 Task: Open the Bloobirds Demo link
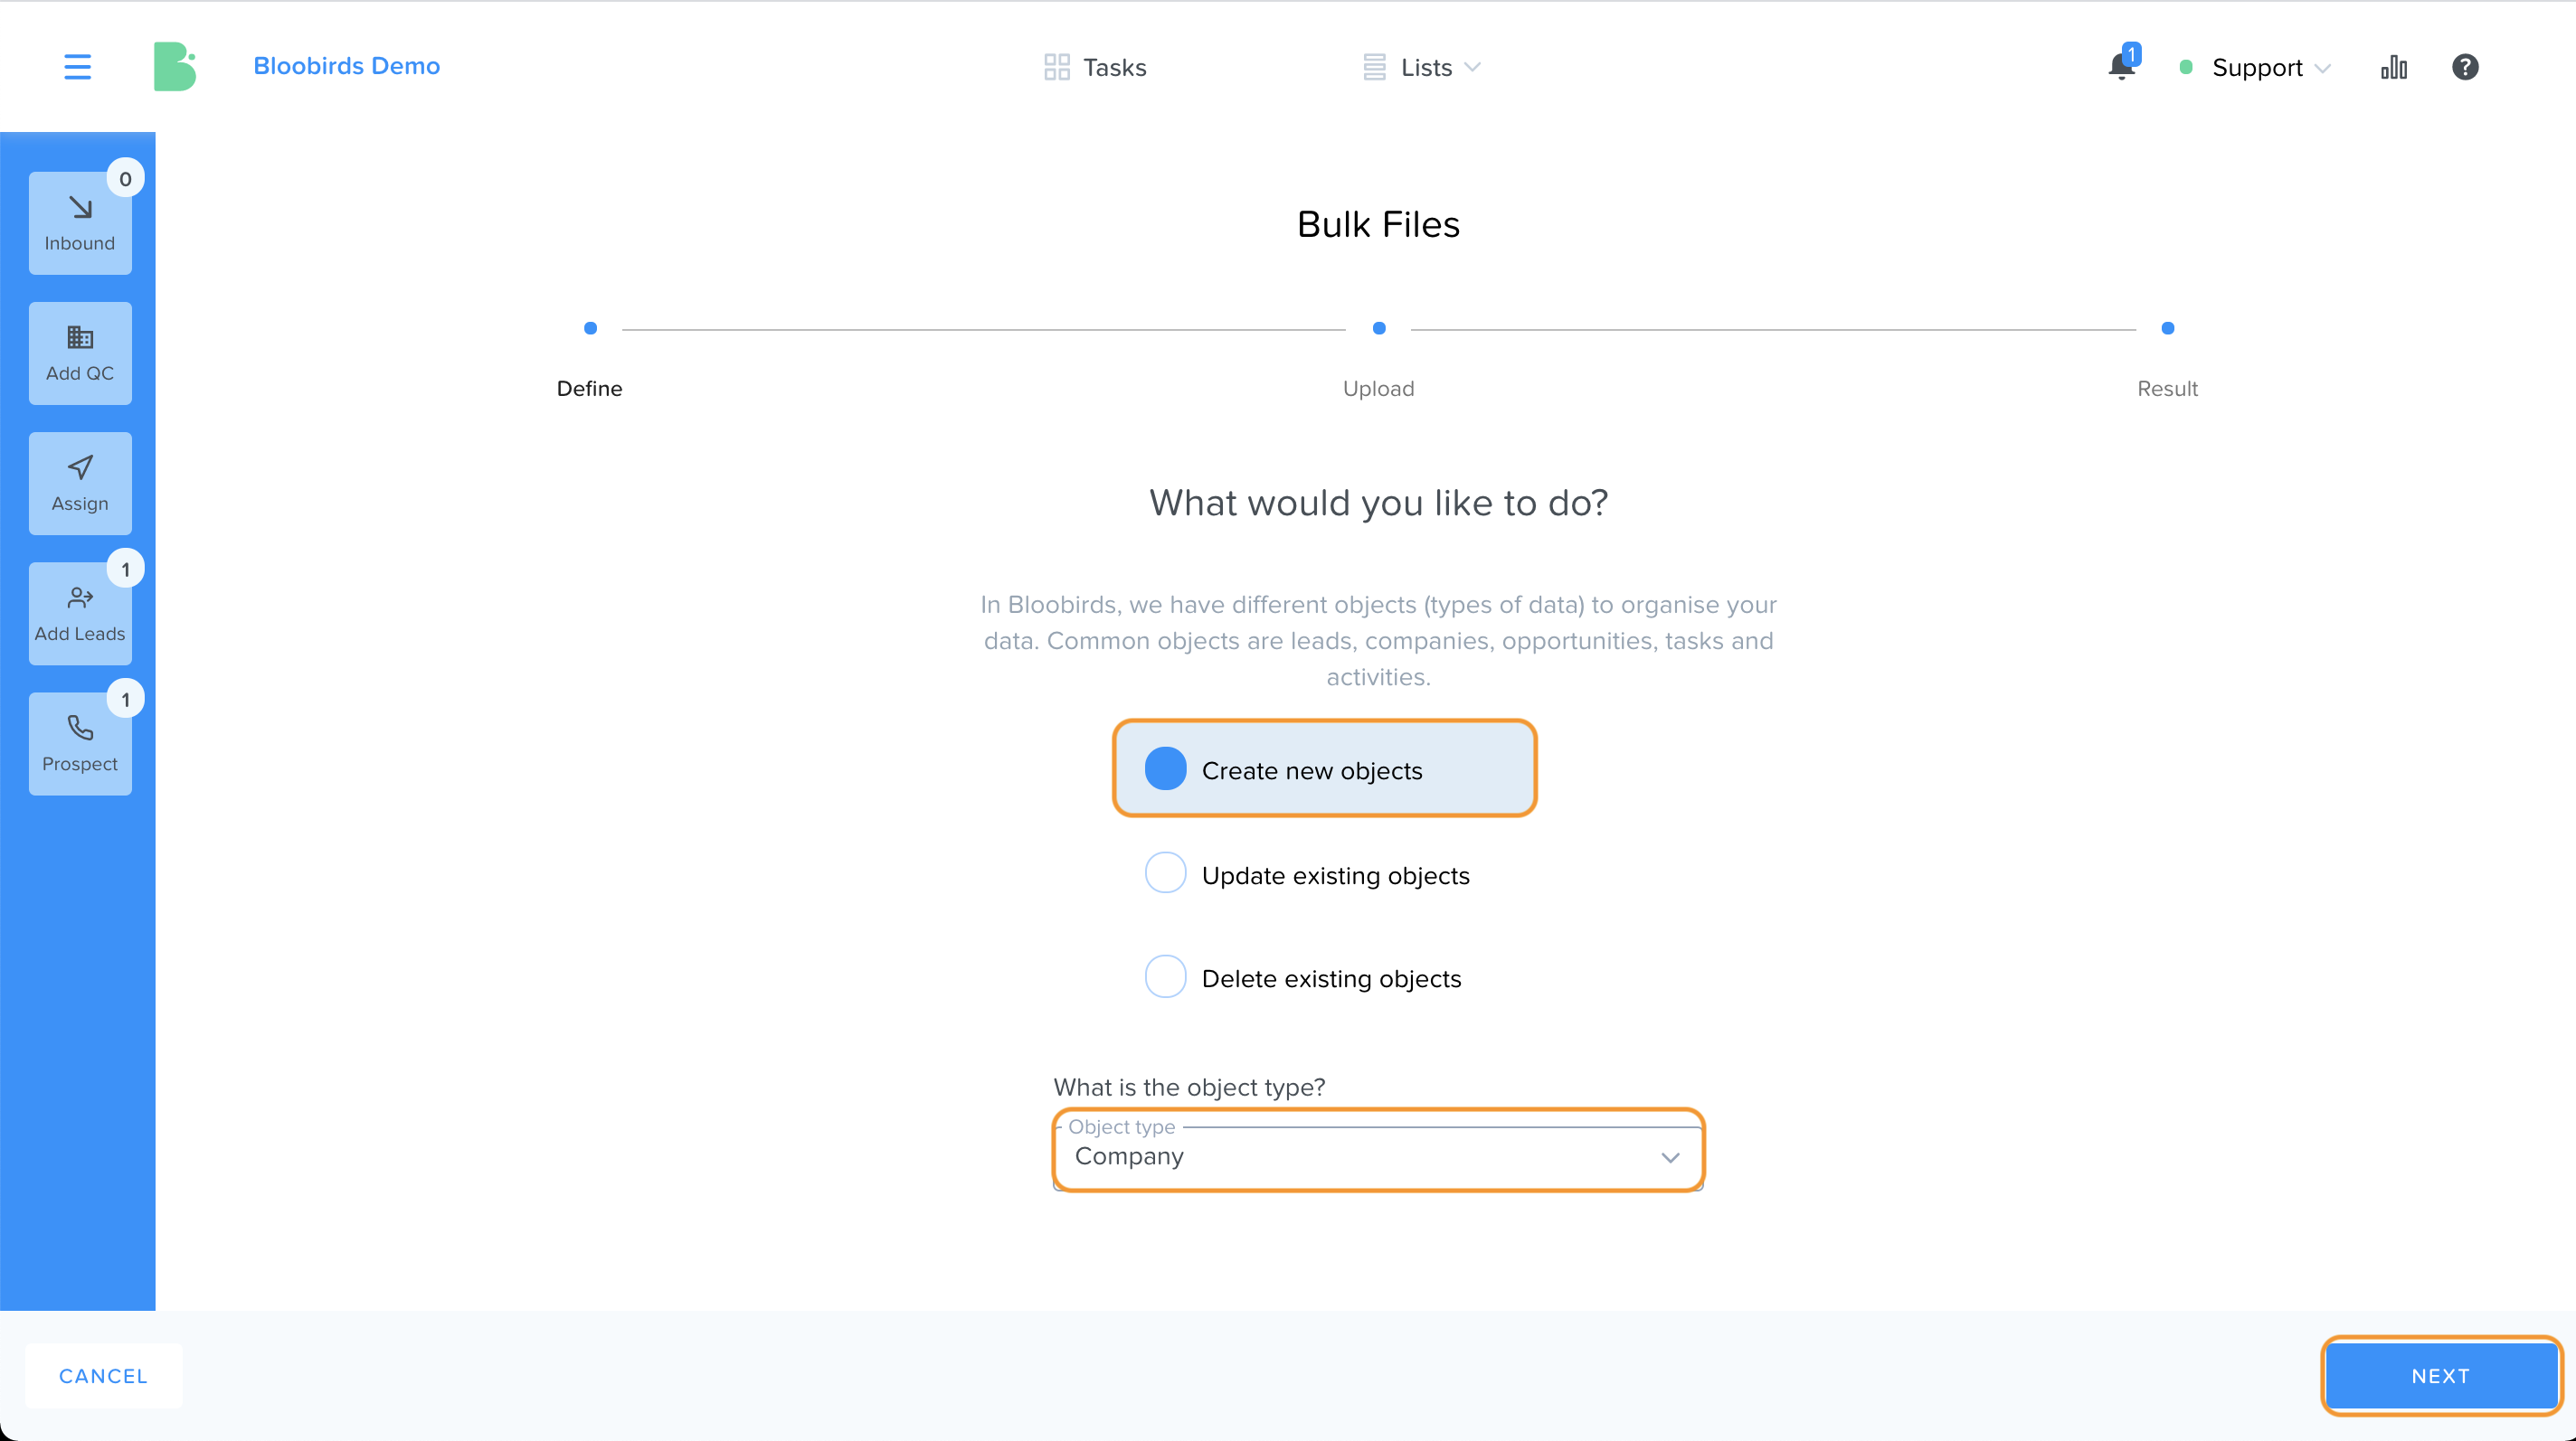[x=346, y=66]
